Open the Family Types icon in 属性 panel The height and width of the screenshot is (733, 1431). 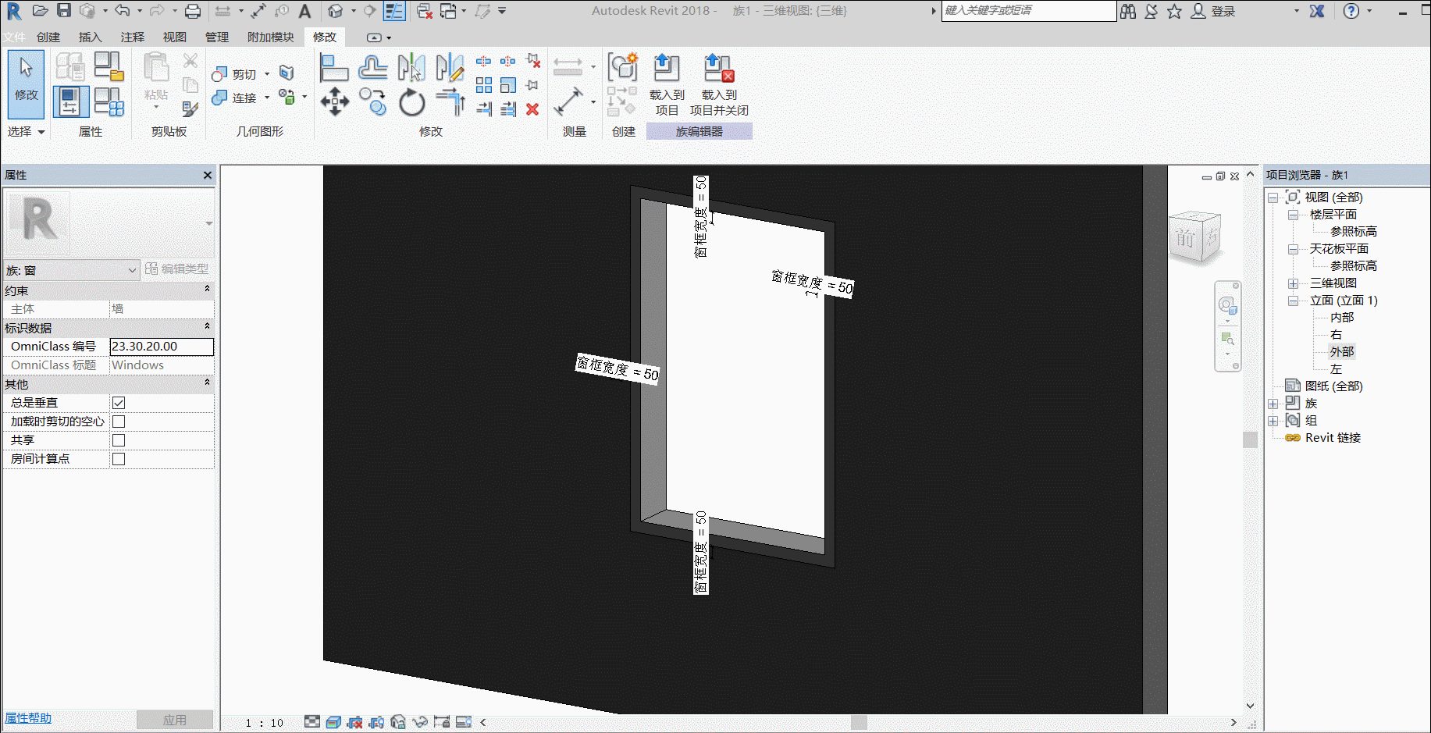click(x=109, y=101)
